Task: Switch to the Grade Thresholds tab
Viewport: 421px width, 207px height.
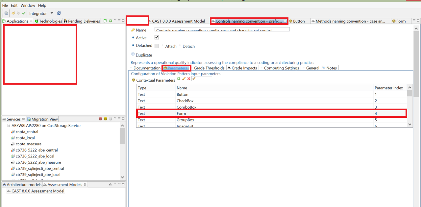Action: [x=209, y=68]
